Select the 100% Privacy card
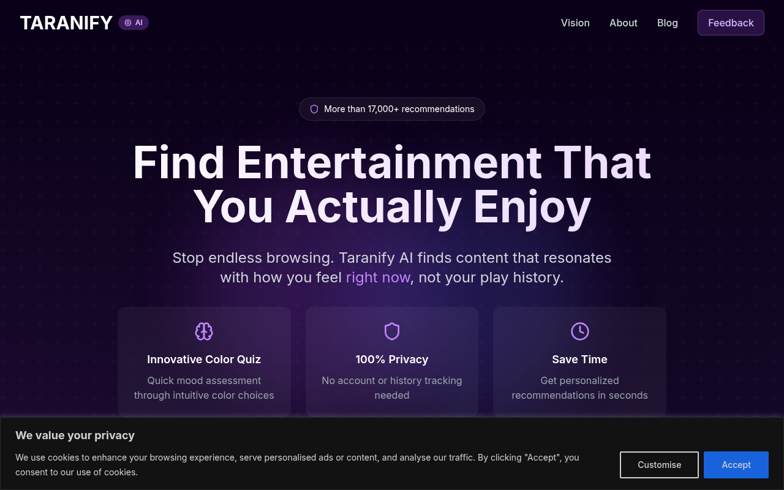 point(392,361)
